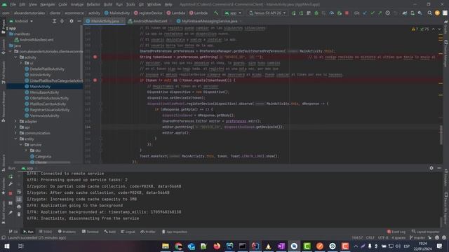Image resolution: width=449 pixels, height=252 pixels.
Task: Click the Debug app bug icon
Action: click(316, 13)
